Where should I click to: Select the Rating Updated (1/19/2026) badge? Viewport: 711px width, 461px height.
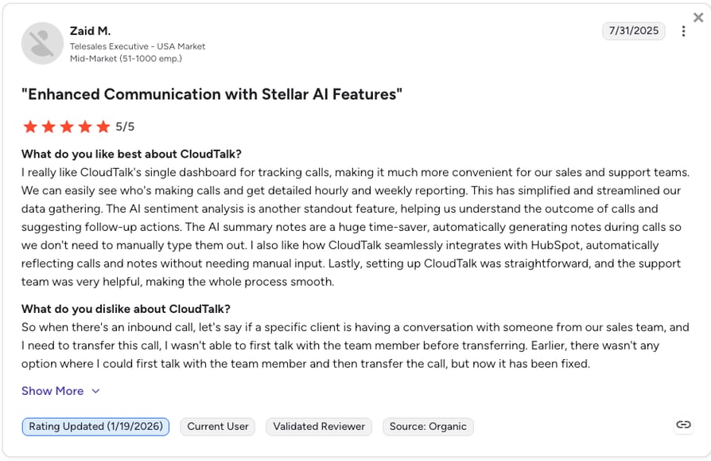(95, 427)
